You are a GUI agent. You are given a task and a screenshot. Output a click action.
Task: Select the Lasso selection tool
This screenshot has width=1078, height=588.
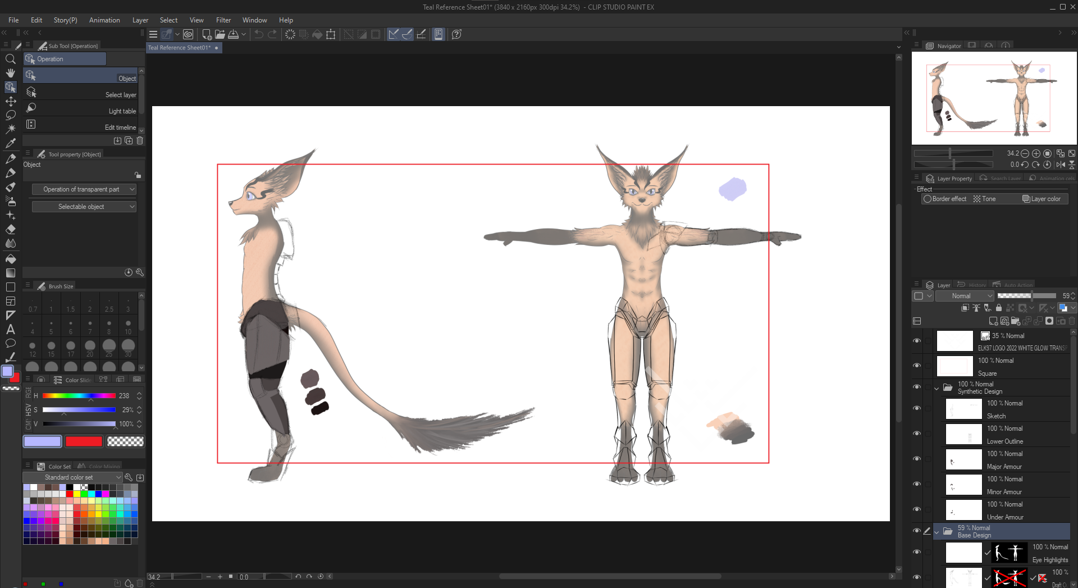10,115
